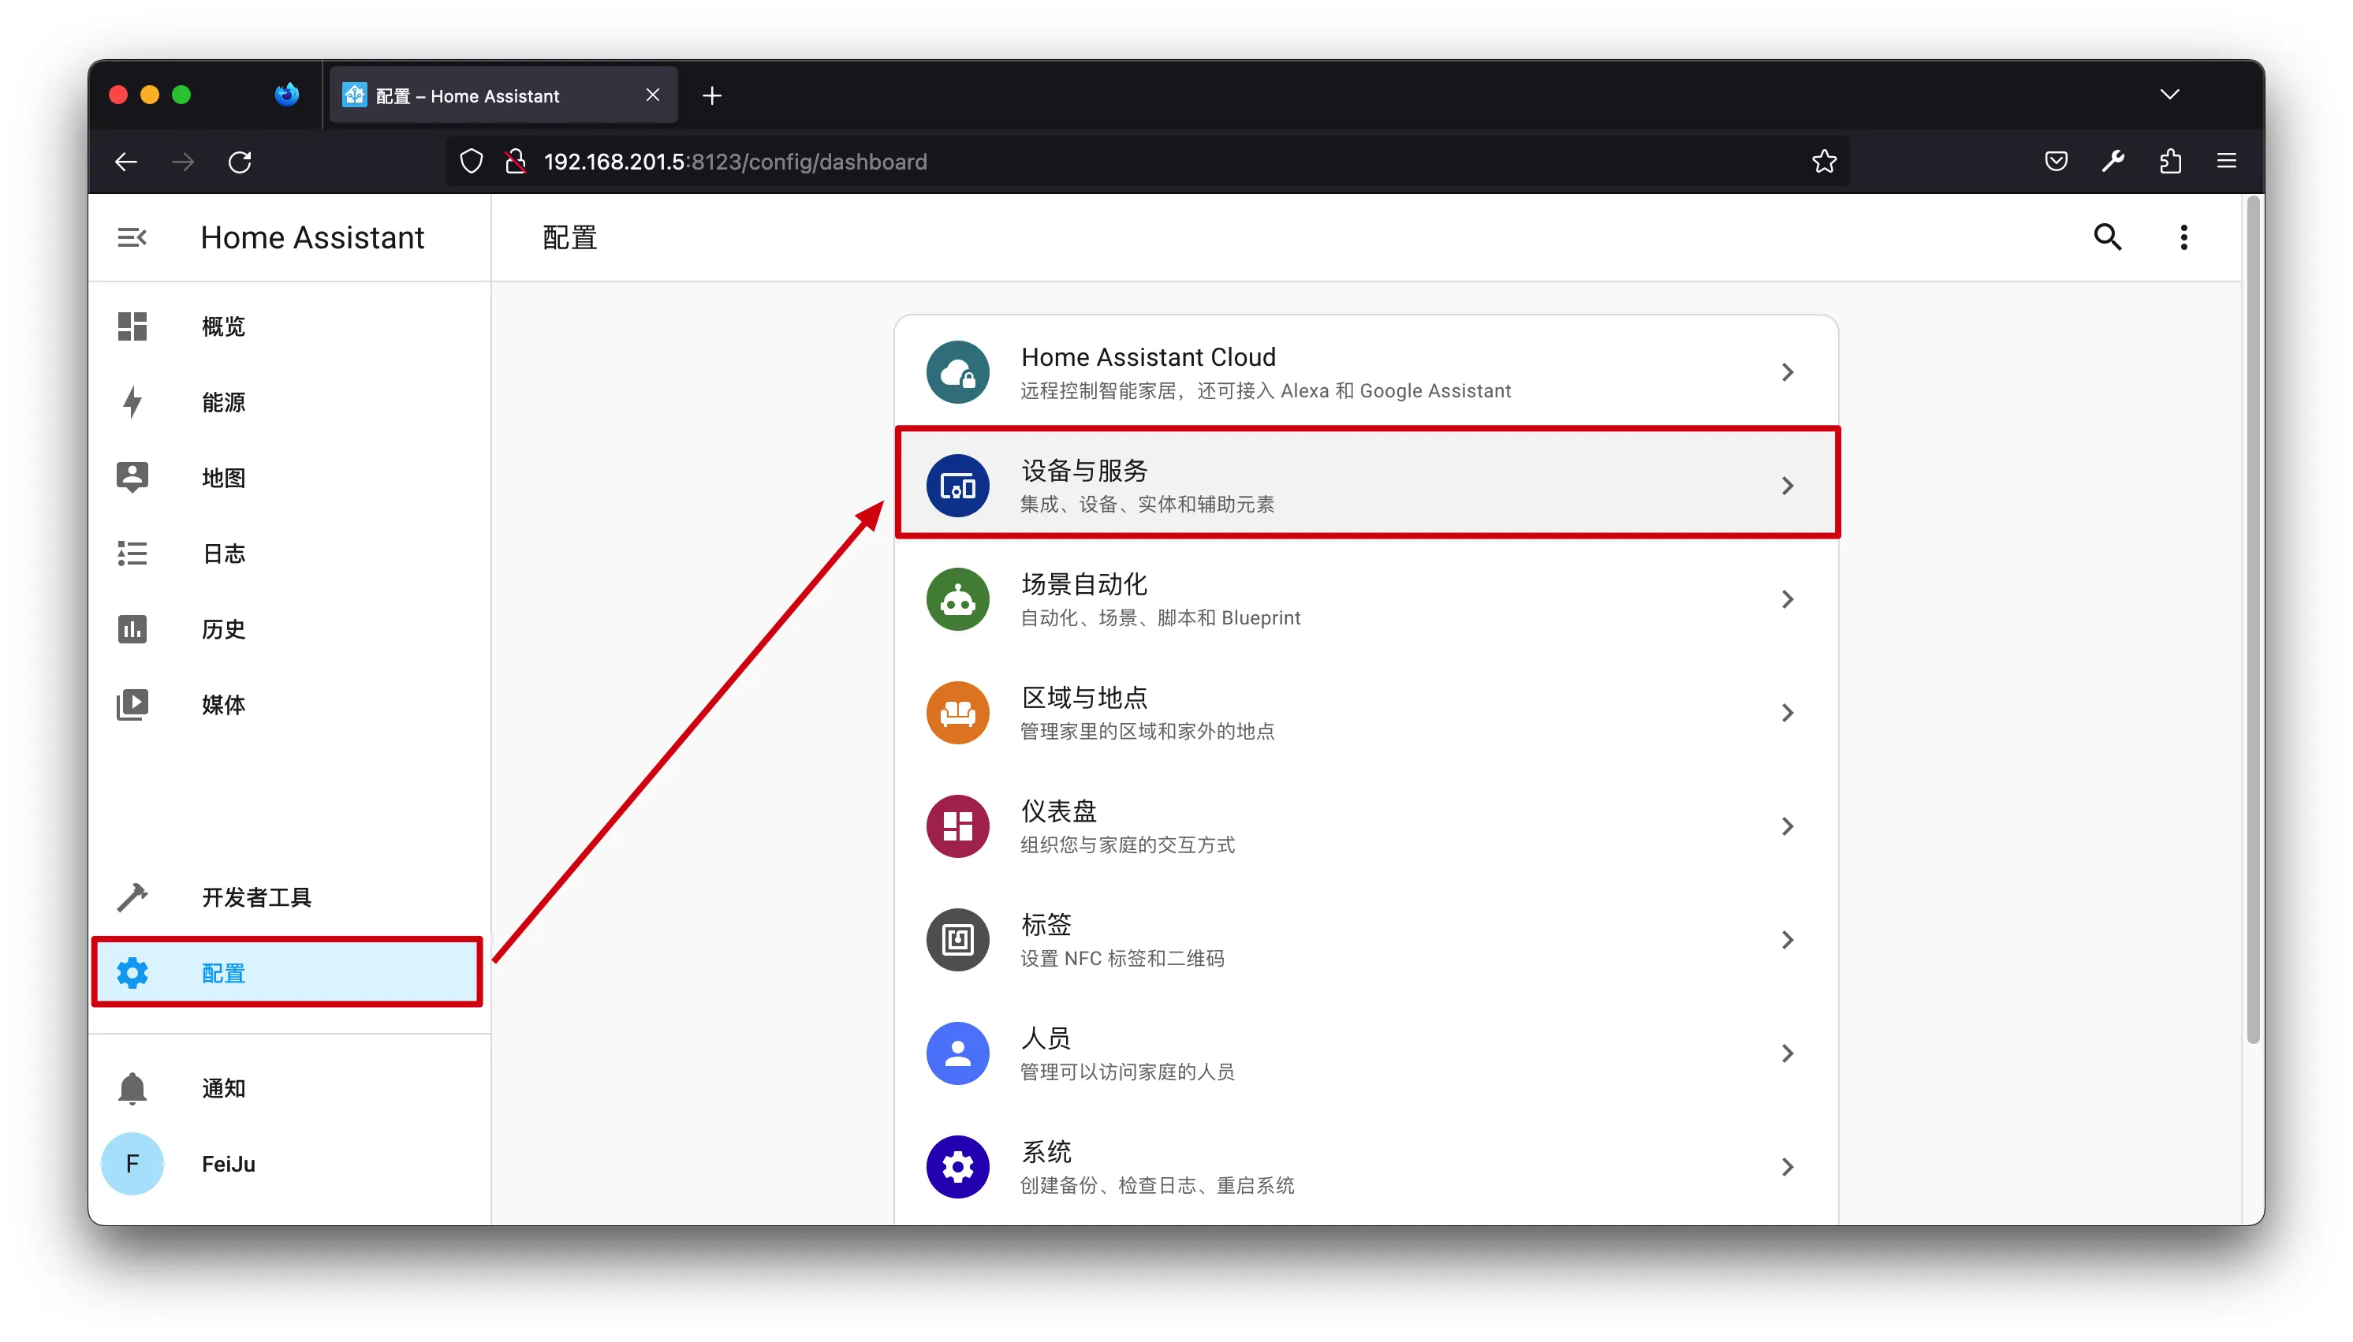This screenshot has width=2353, height=1342.
Task: Open 开发者工具 developer tools
Action: [x=256, y=897]
